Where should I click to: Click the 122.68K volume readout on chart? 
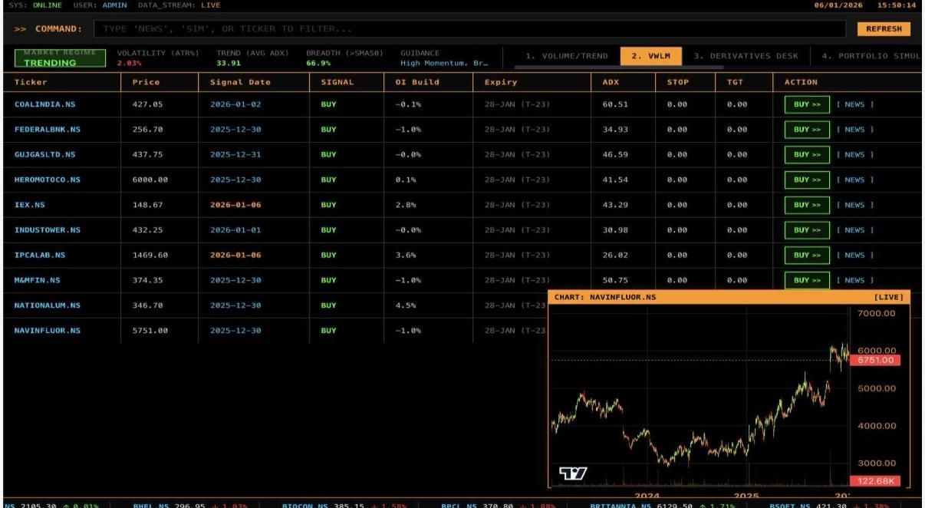tap(876, 481)
